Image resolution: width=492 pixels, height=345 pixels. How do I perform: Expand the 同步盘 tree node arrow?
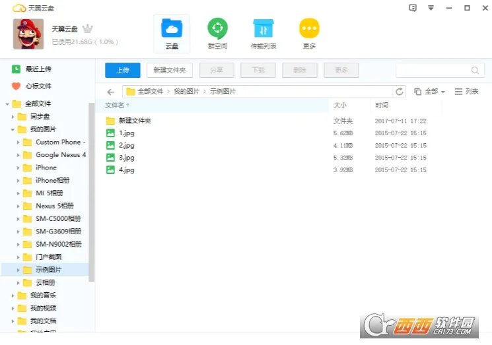coord(13,117)
